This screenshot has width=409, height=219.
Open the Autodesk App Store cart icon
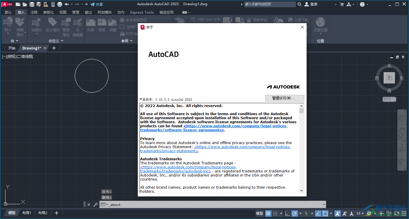[x=342, y=4]
